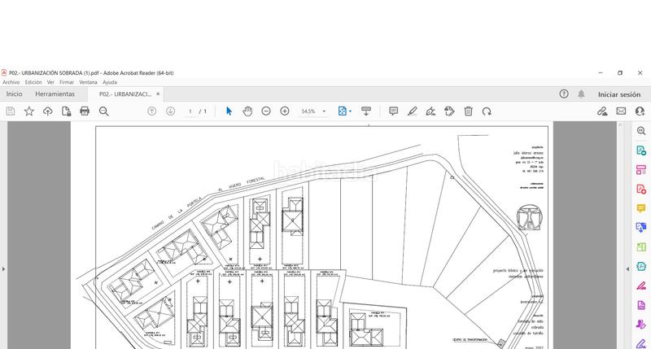
Task: Click Iniciar sesión button
Action: [619, 94]
